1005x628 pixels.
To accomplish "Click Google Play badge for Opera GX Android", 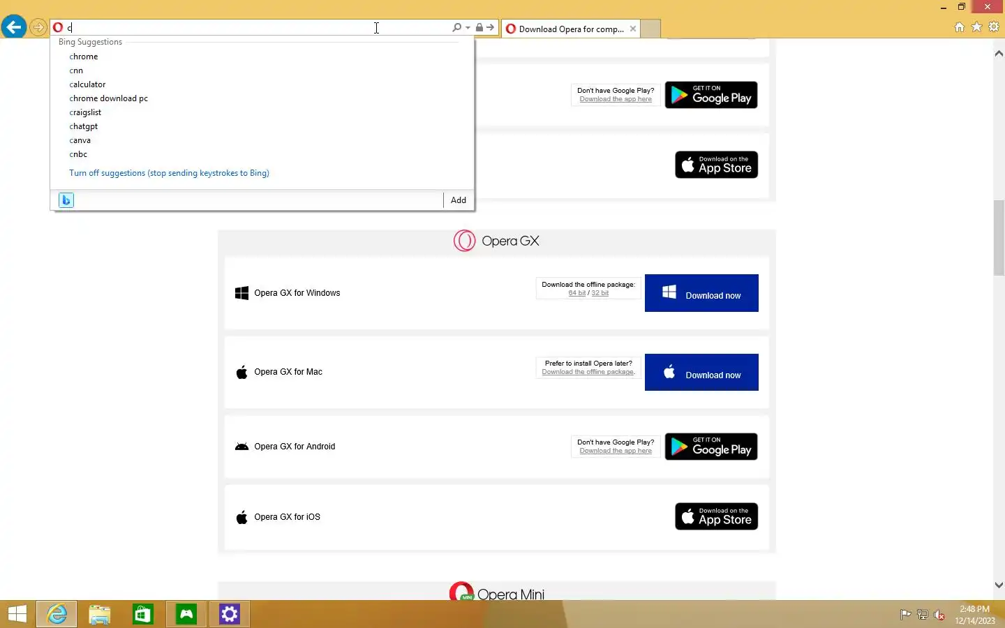I will 711,447.
